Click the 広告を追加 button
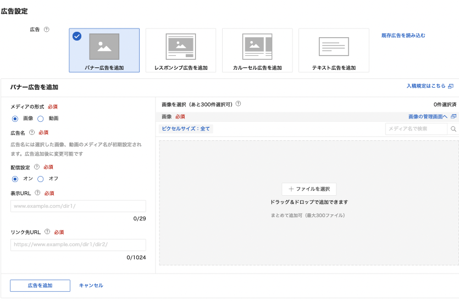Image resolution: width=459 pixels, height=301 pixels. [x=40, y=286]
